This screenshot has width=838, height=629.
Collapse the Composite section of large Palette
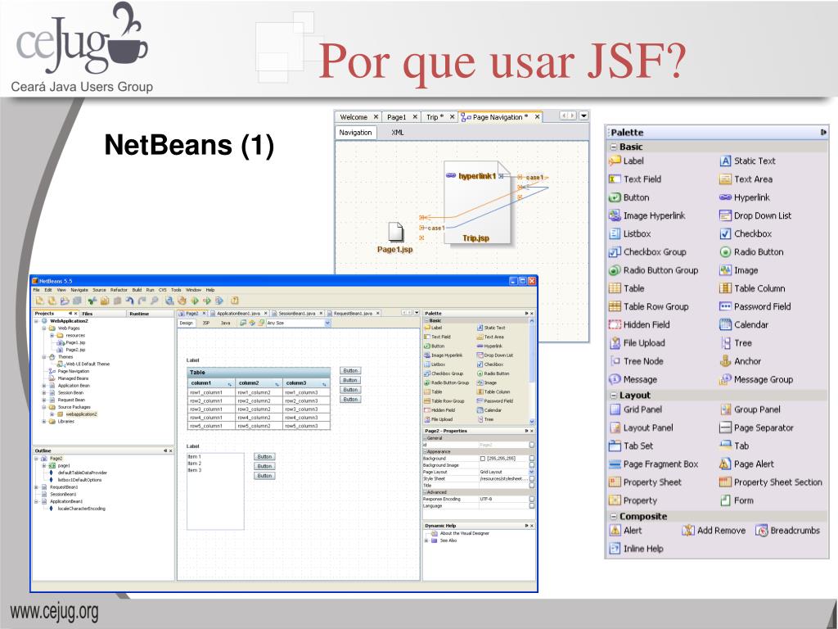[614, 516]
